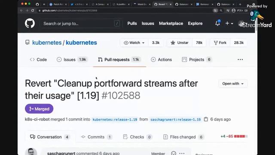Switch to the Actions tab

(x=162, y=60)
